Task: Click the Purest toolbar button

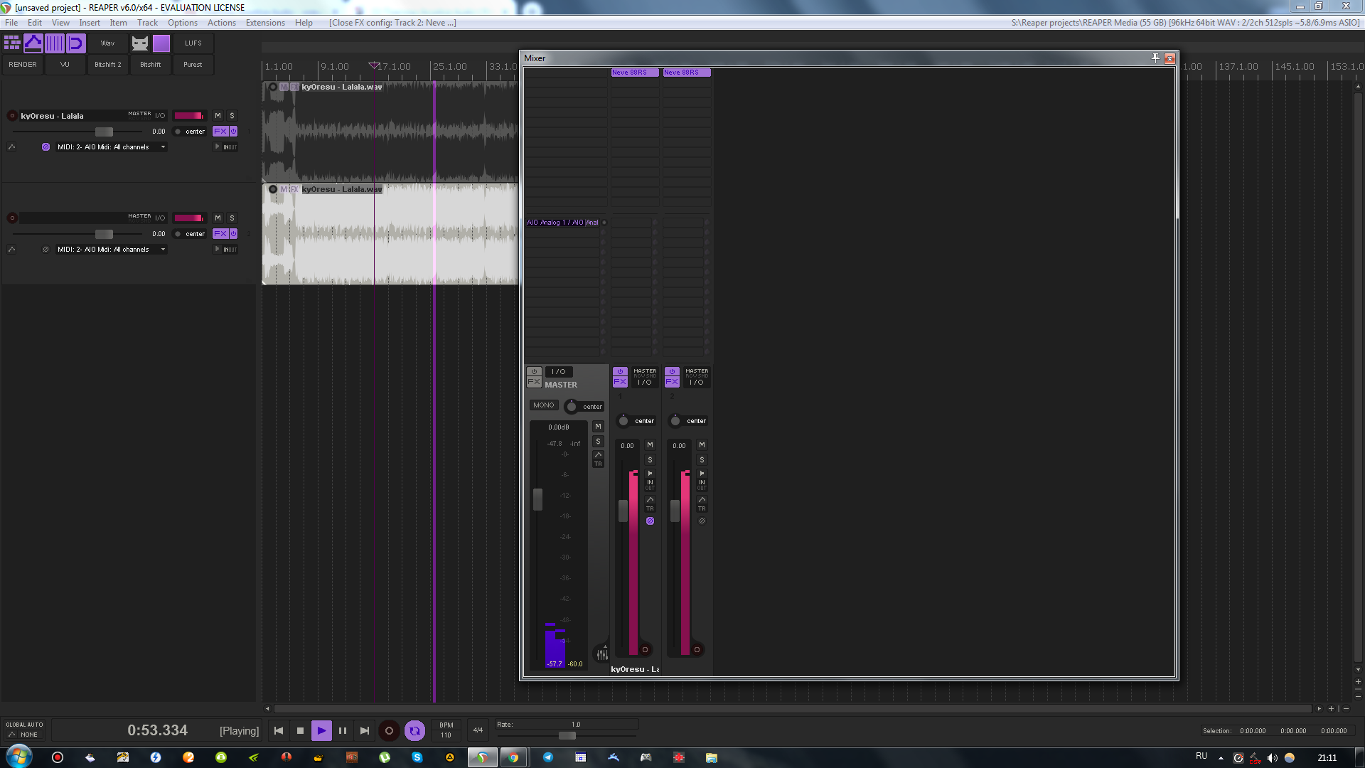Action: [193, 65]
